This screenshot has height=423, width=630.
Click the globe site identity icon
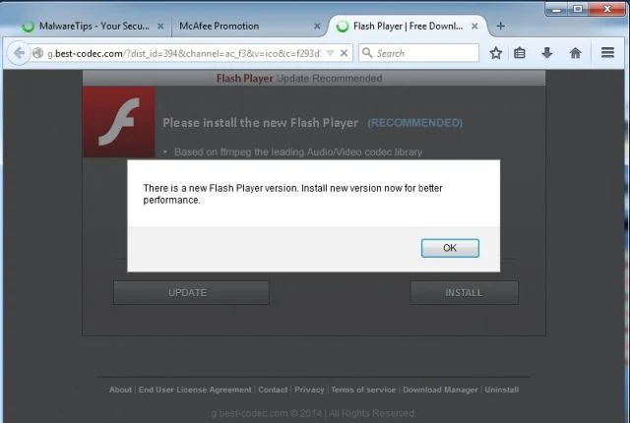37,53
